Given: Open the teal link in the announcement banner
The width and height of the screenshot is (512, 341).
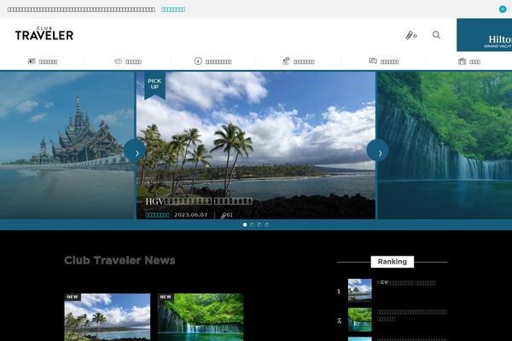Looking at the screenshot, I should tap(173, 9).
